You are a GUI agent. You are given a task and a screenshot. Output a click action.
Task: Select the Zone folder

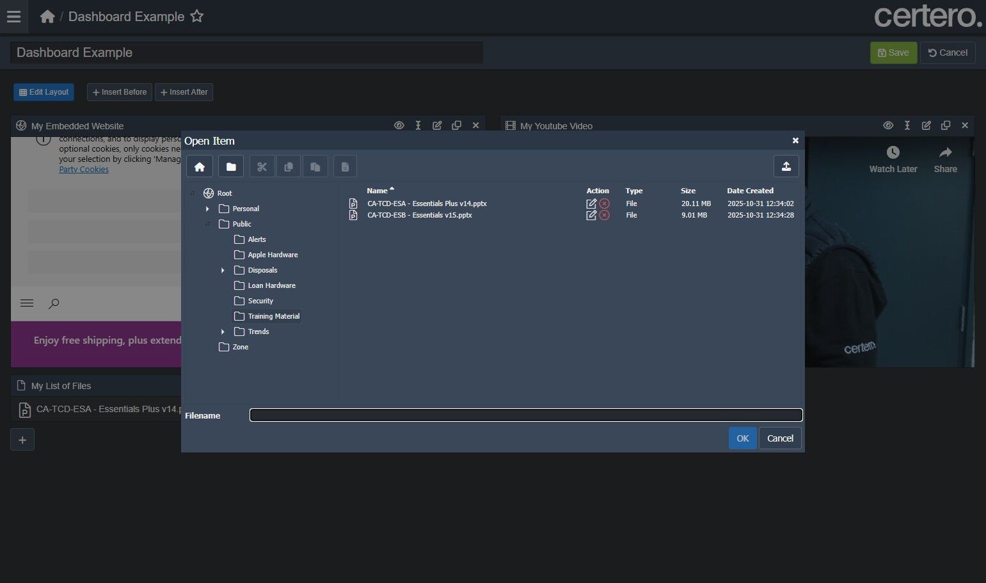(x=241, y=347)
